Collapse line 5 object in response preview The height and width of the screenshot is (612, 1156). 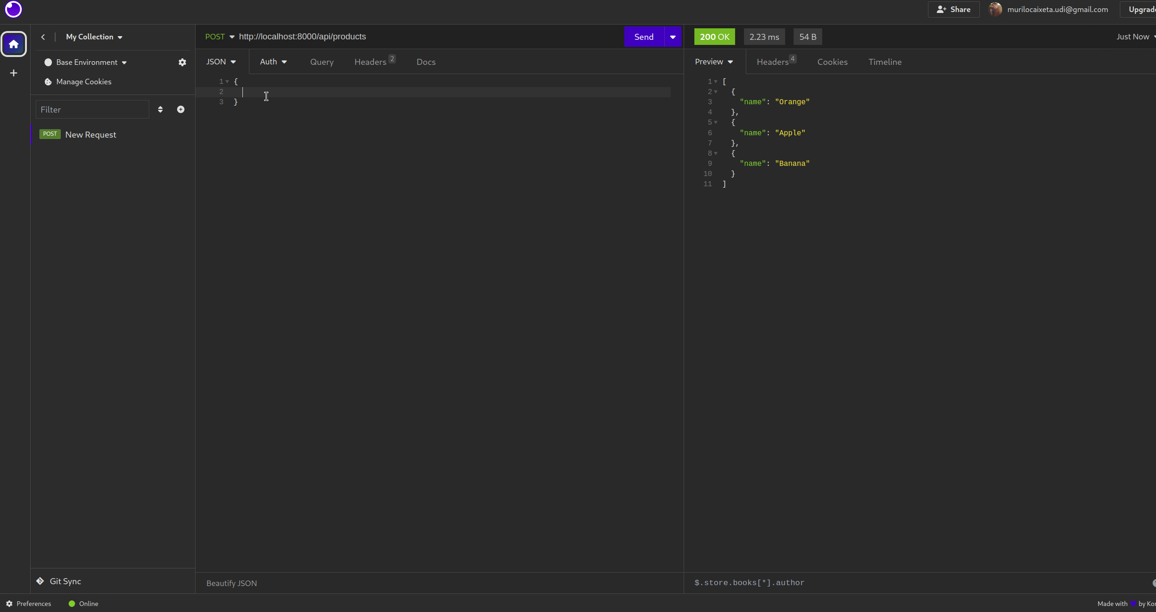point(716,122)
